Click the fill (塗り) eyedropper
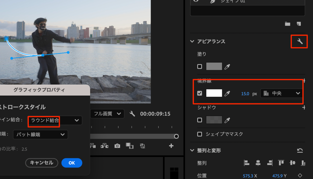This screenshot has height=179, width=313. point(227,67)
